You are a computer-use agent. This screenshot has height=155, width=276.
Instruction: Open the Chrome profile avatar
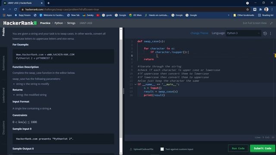[266, 9]
